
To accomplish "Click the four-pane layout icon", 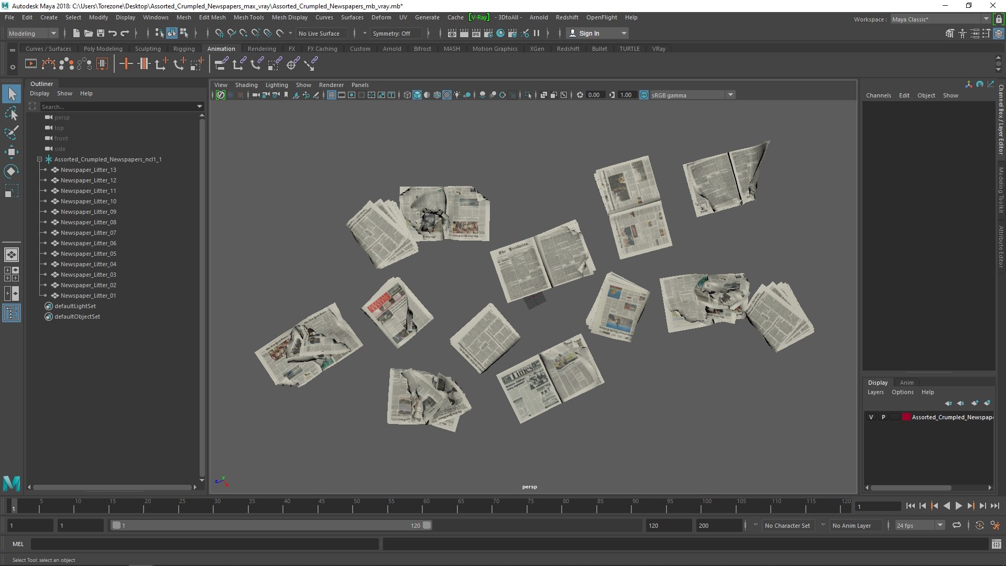I will [12, 274].
